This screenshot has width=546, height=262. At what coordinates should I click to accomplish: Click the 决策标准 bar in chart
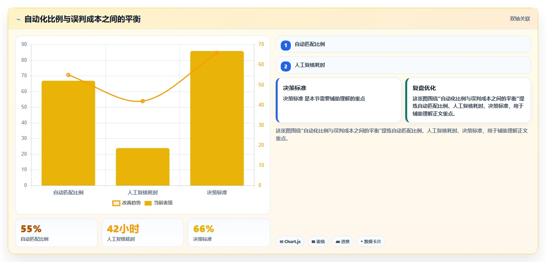click(217, 118)
